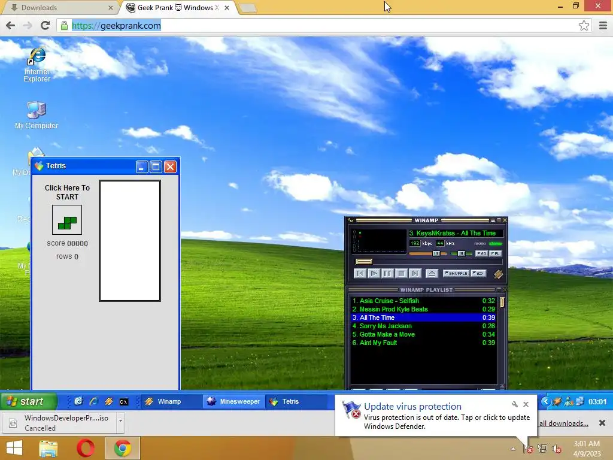Pause Winamp playback

pyautogui.click(x=387, y=273)
